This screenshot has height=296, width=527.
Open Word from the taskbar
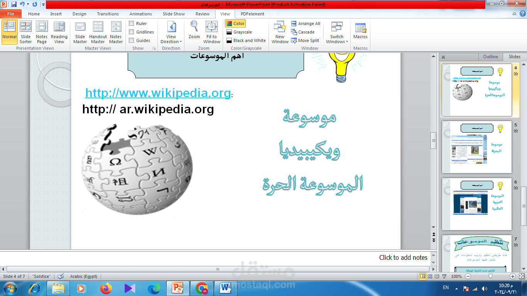coord(225,288)
